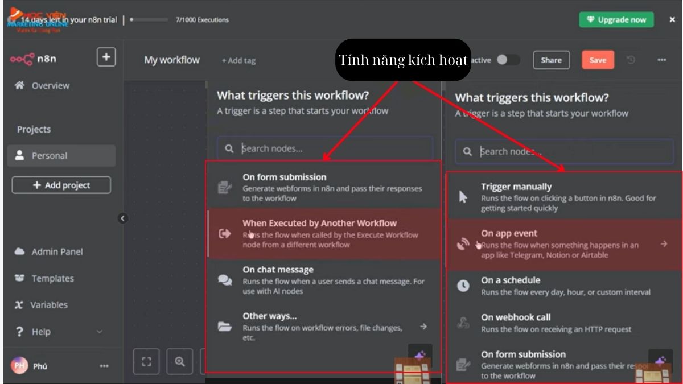Choose On form submission in right trigger panel
This screenshot has height=384, width=683.
tap(564, 364)
